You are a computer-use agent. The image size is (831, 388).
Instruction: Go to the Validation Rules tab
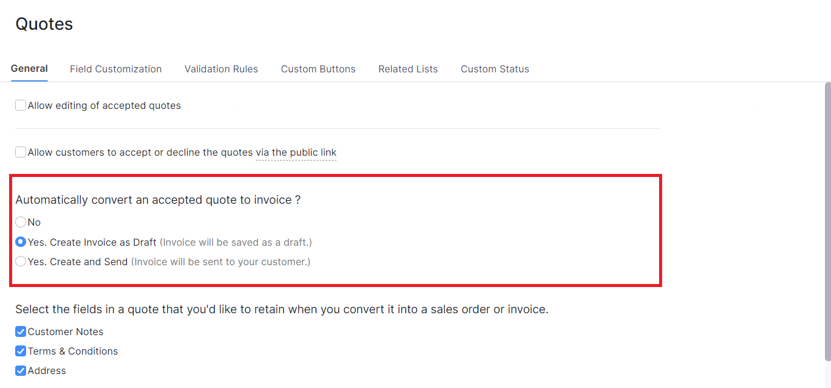221,69
